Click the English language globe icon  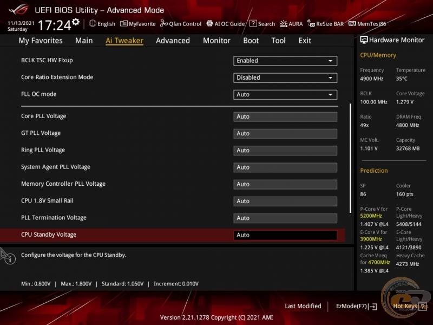(93, 23)
